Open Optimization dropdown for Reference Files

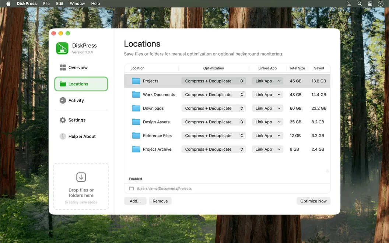point(214,135)
